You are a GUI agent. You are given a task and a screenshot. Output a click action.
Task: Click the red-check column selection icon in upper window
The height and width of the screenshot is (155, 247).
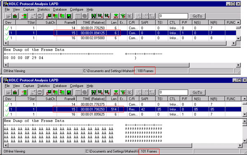pos(24,16)
